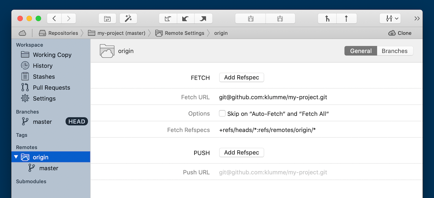Click the Merge toolbar icon
434x198 pixels.
tap(327, 19)
